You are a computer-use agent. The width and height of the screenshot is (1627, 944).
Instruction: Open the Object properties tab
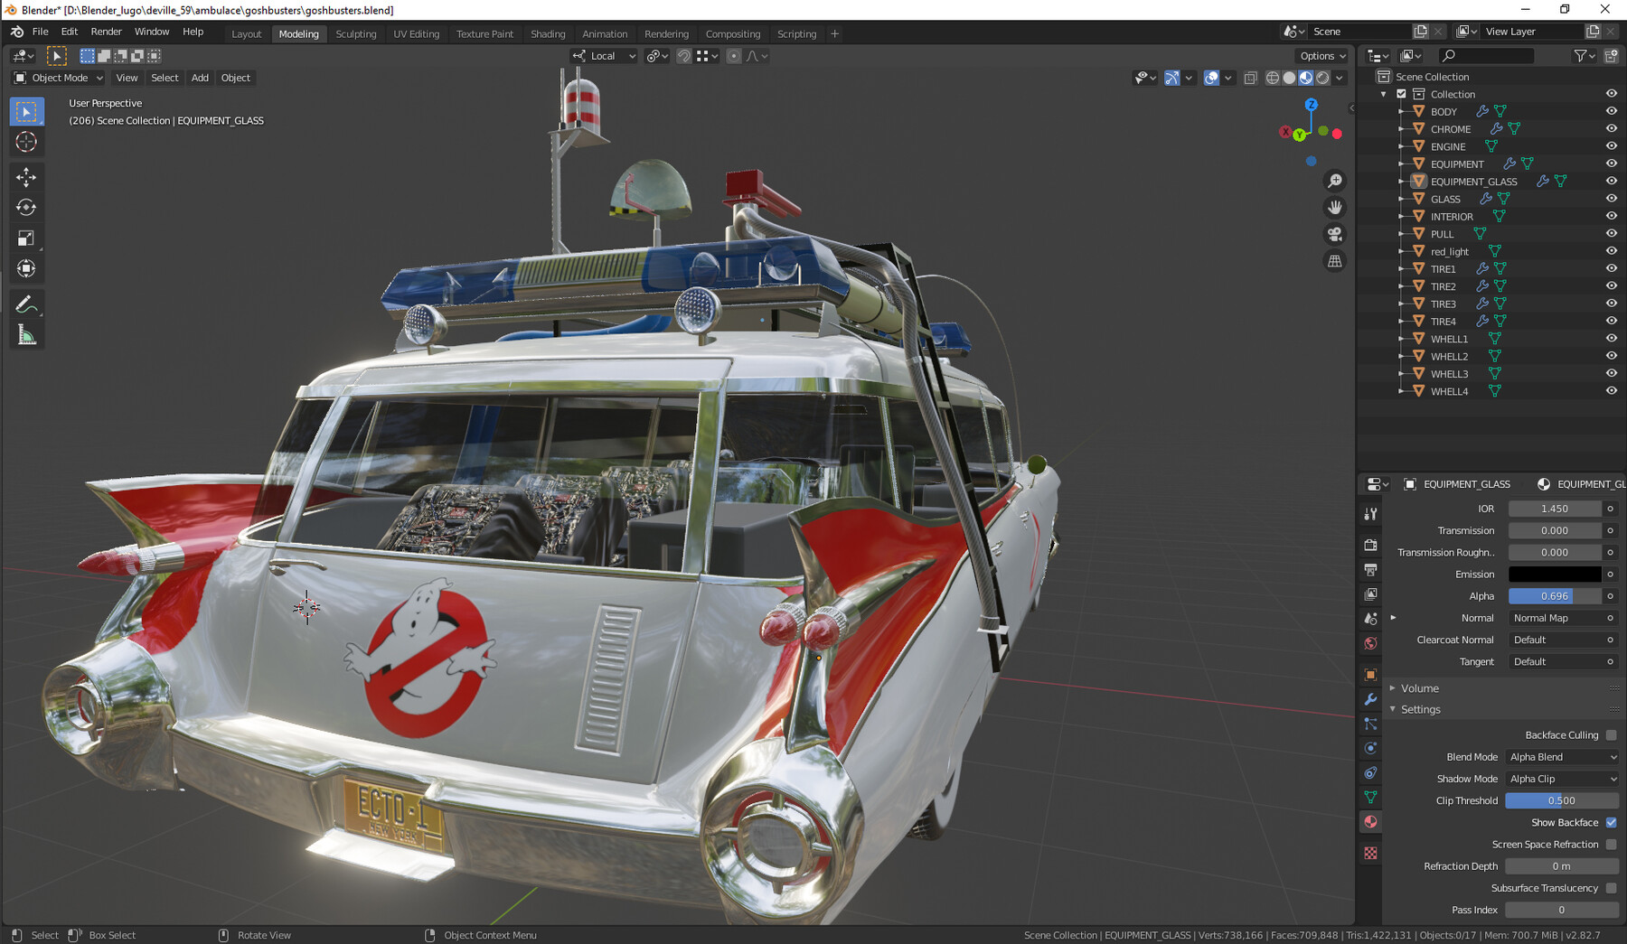1370,675
